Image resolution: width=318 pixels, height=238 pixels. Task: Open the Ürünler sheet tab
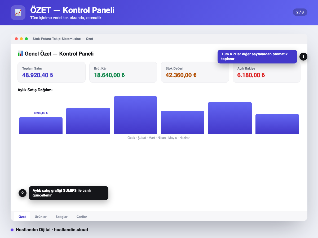[x=41, y=217]
